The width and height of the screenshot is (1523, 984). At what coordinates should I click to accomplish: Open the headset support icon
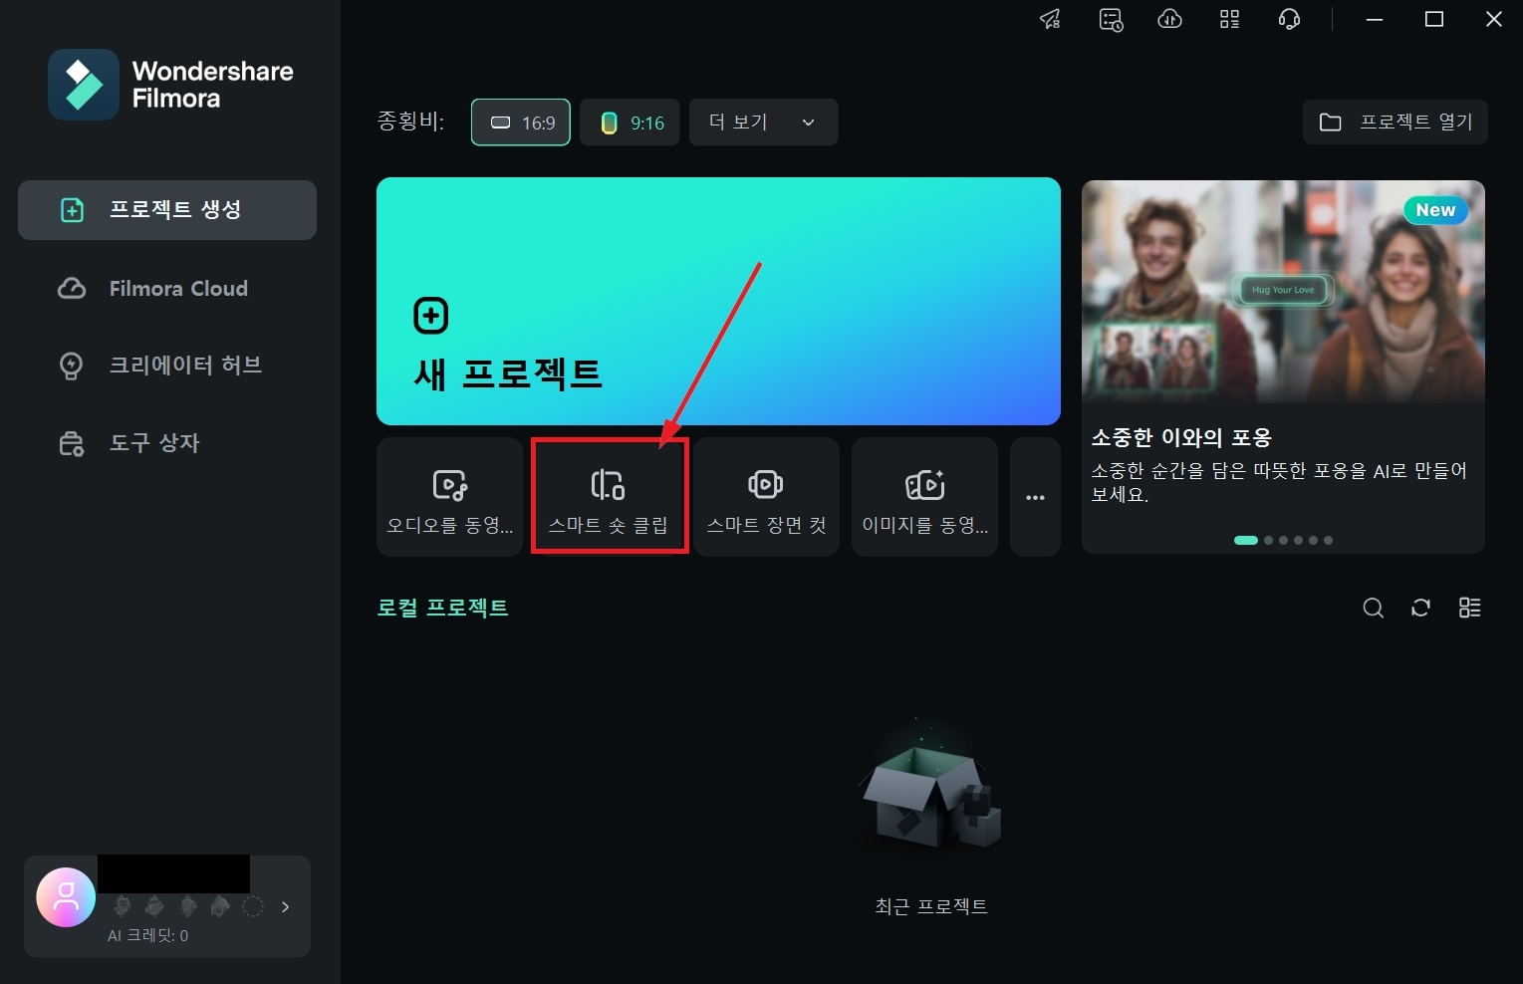pos(1289,19)
